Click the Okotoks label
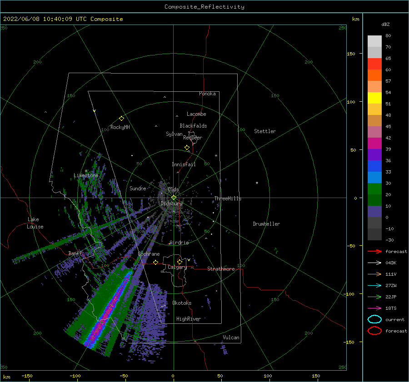 [182, 303]
